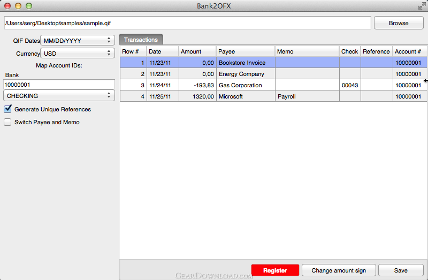This screenshot has height=280, width=428.
Task: Select the Transactions tab
Action: [141, 40]
